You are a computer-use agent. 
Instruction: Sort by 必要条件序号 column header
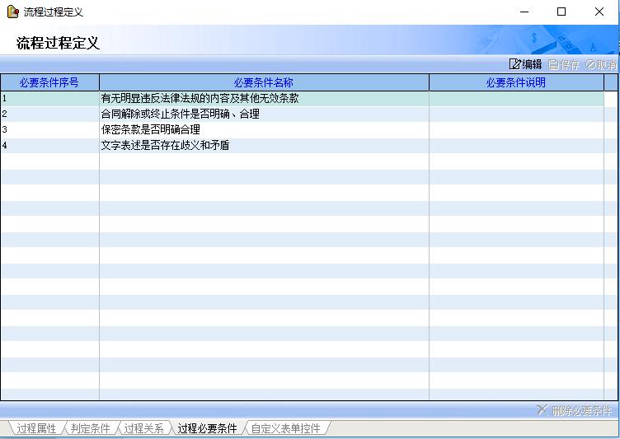(49, 82)
